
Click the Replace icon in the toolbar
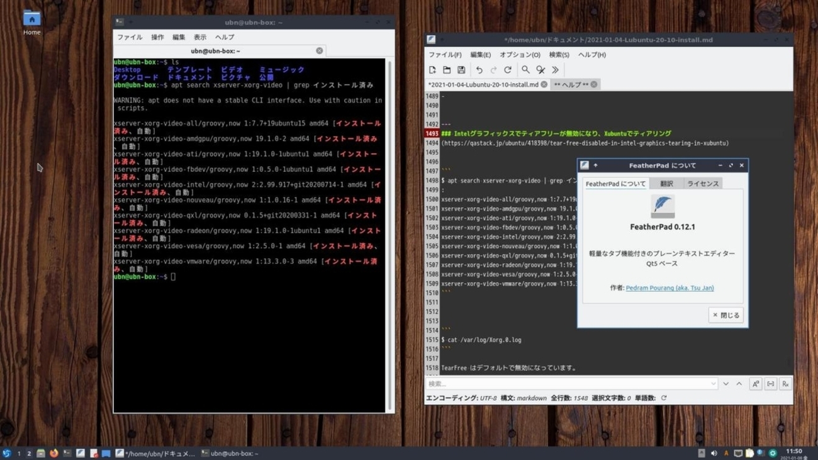pyautogui.click(x=541, y=70)
